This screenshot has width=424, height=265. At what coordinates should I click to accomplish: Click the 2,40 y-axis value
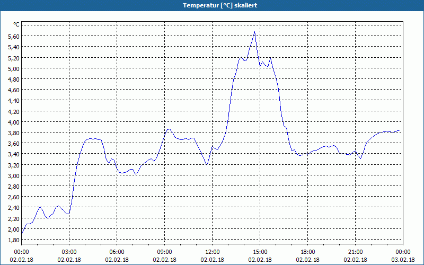[x=14, y=208]
